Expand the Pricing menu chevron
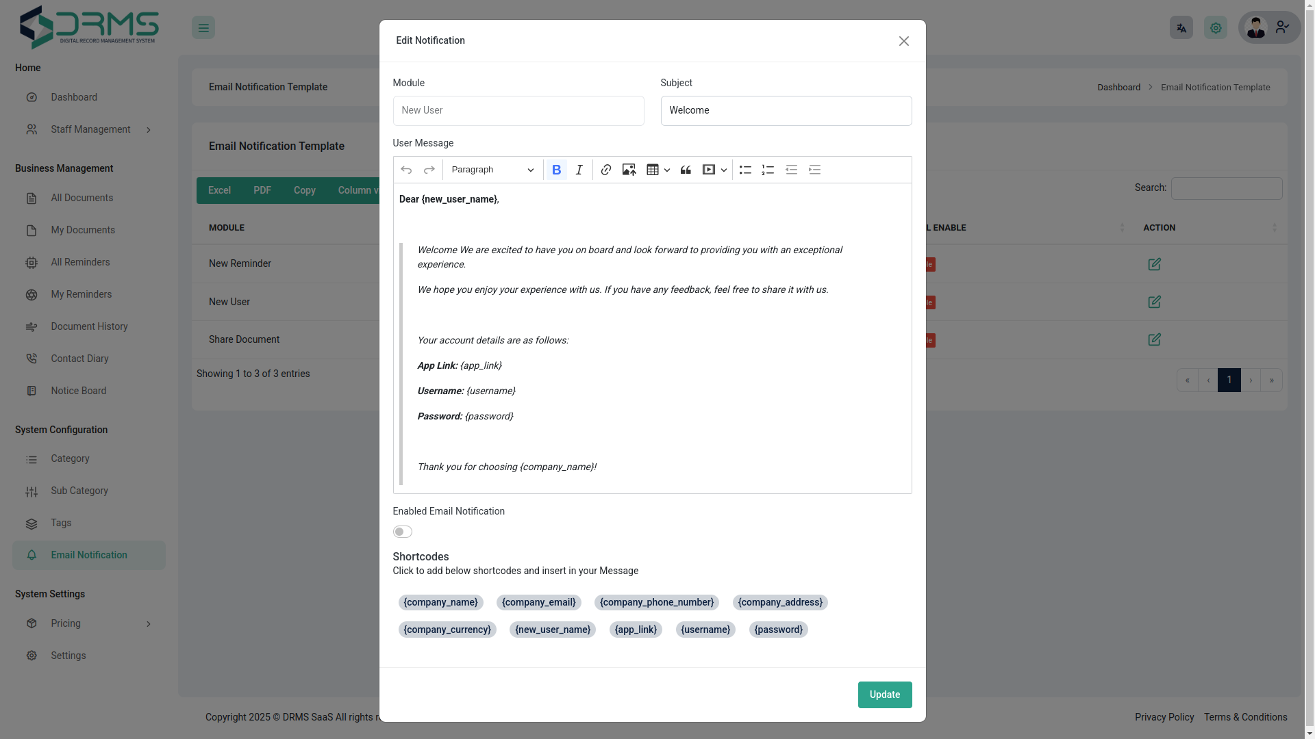Image resolution: width=1315 pixels, height=739 pixels. pyautogui.click(x=149, y=623)
